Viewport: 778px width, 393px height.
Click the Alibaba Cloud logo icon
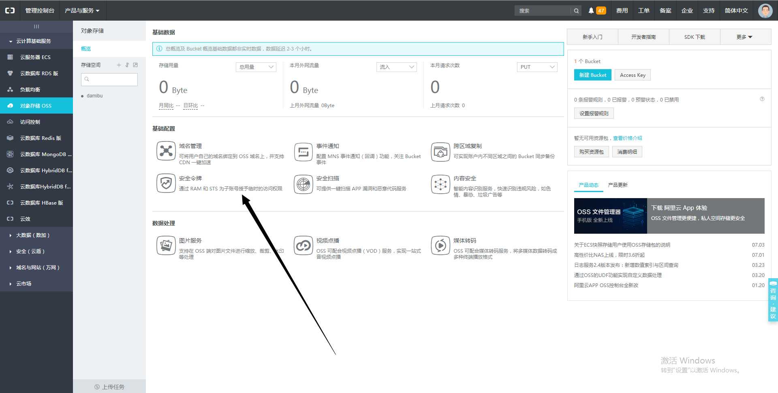coord(10,11)
